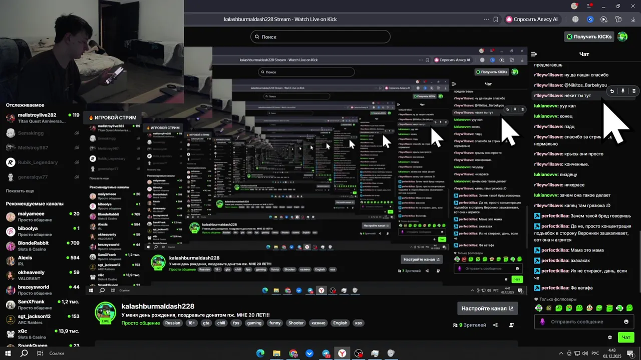Open recommended channel Alexis
The width and height of the screenshot is (641, 360).
43,260
